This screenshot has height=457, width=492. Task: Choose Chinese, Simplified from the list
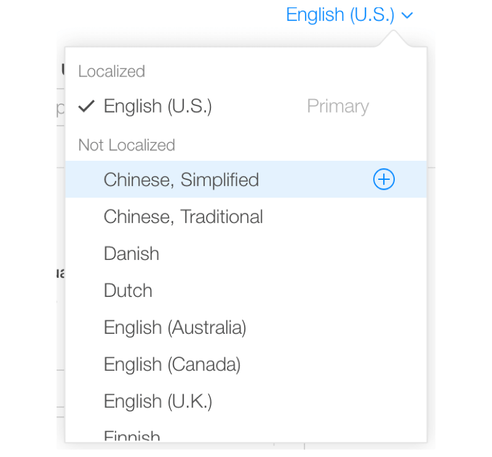pos(246,179)
